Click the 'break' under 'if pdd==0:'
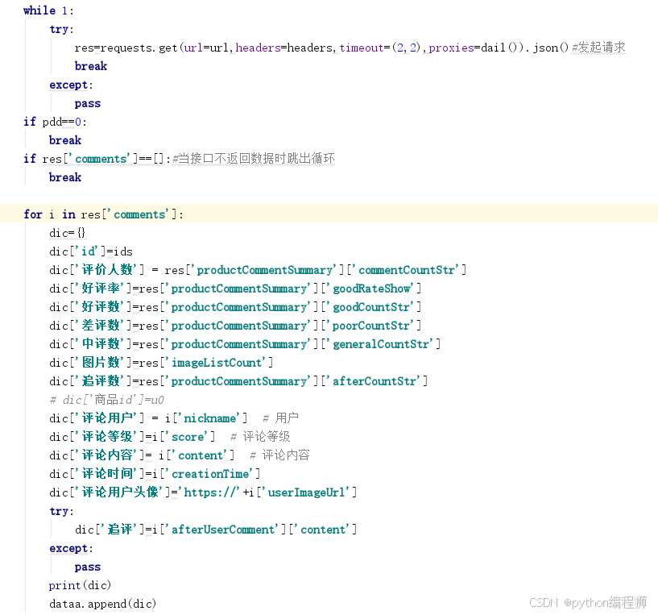 coord(65,140)
